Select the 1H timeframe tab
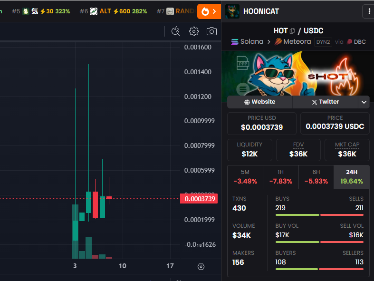The image size is (374, 281). [281, 177]
